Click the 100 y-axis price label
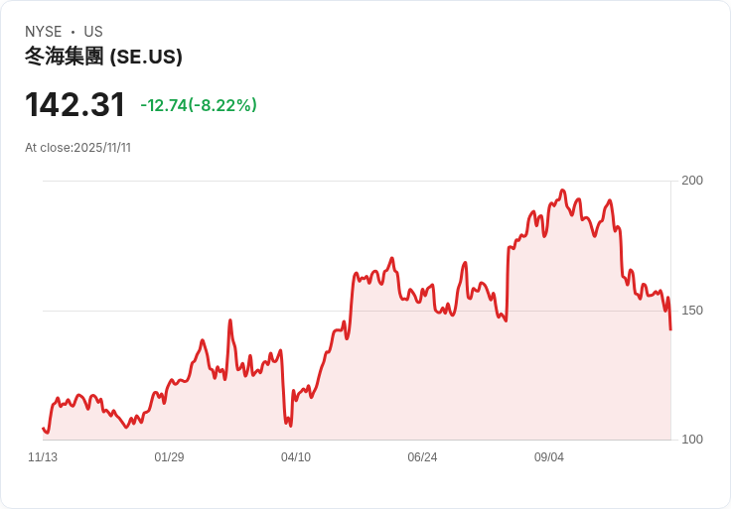Screen dimensions: 731x509 point(691,440)
